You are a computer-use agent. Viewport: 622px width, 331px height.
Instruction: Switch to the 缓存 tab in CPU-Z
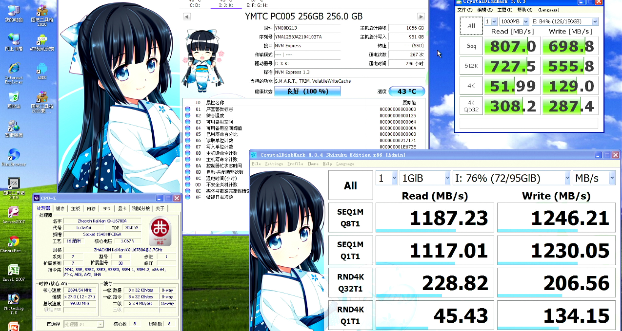click(60, 209)
